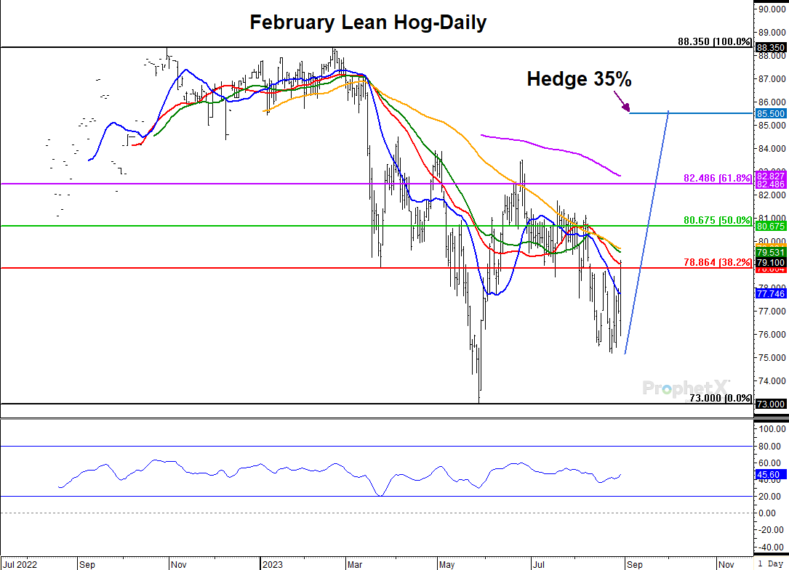
Task: Click the 84.000 price axis label
Action: 772,148
